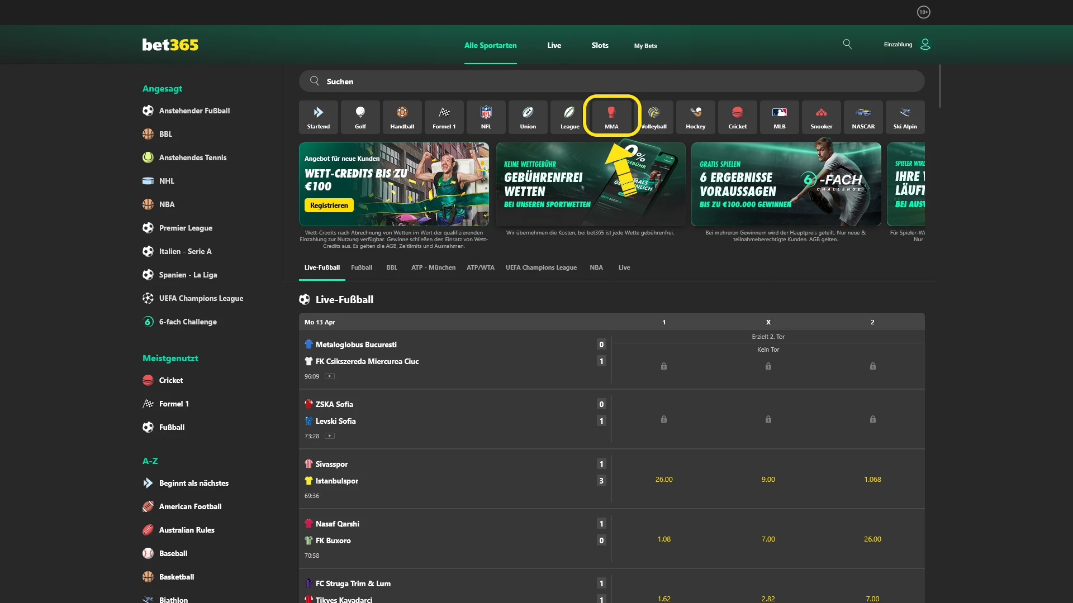
Task: Click the search magnifier icon top right
Action: coord(847,44)
